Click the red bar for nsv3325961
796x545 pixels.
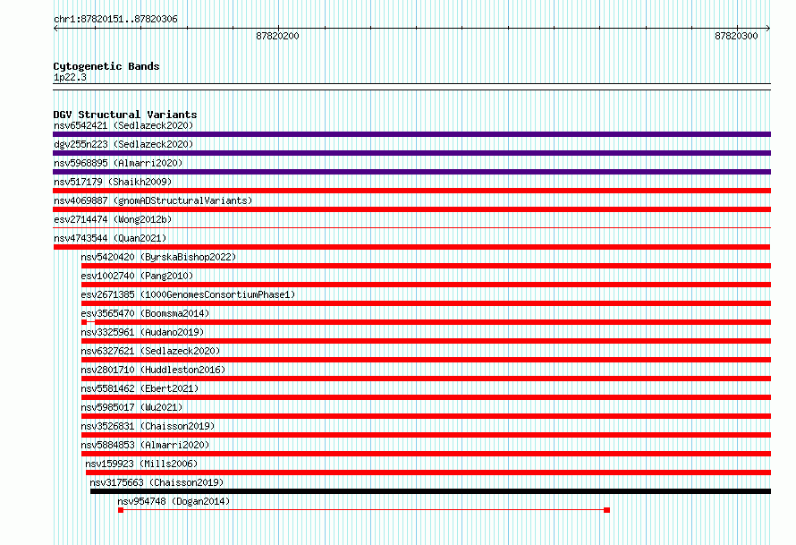[426, 341]
